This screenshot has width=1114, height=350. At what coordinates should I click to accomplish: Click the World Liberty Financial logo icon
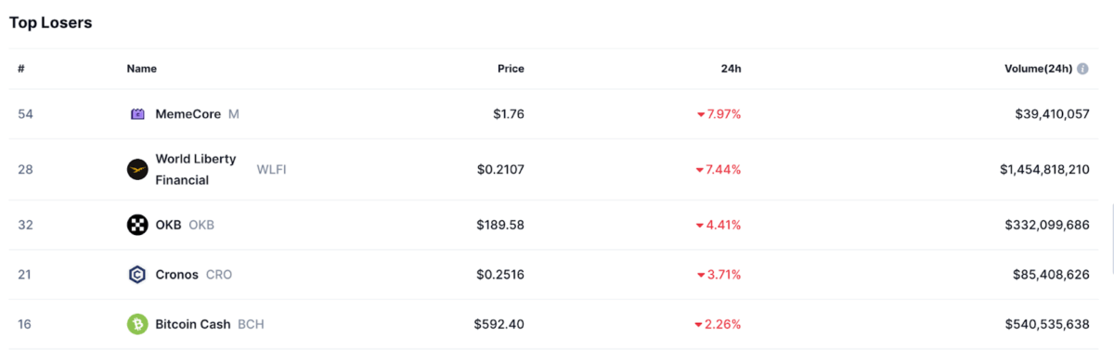[137, 169]
